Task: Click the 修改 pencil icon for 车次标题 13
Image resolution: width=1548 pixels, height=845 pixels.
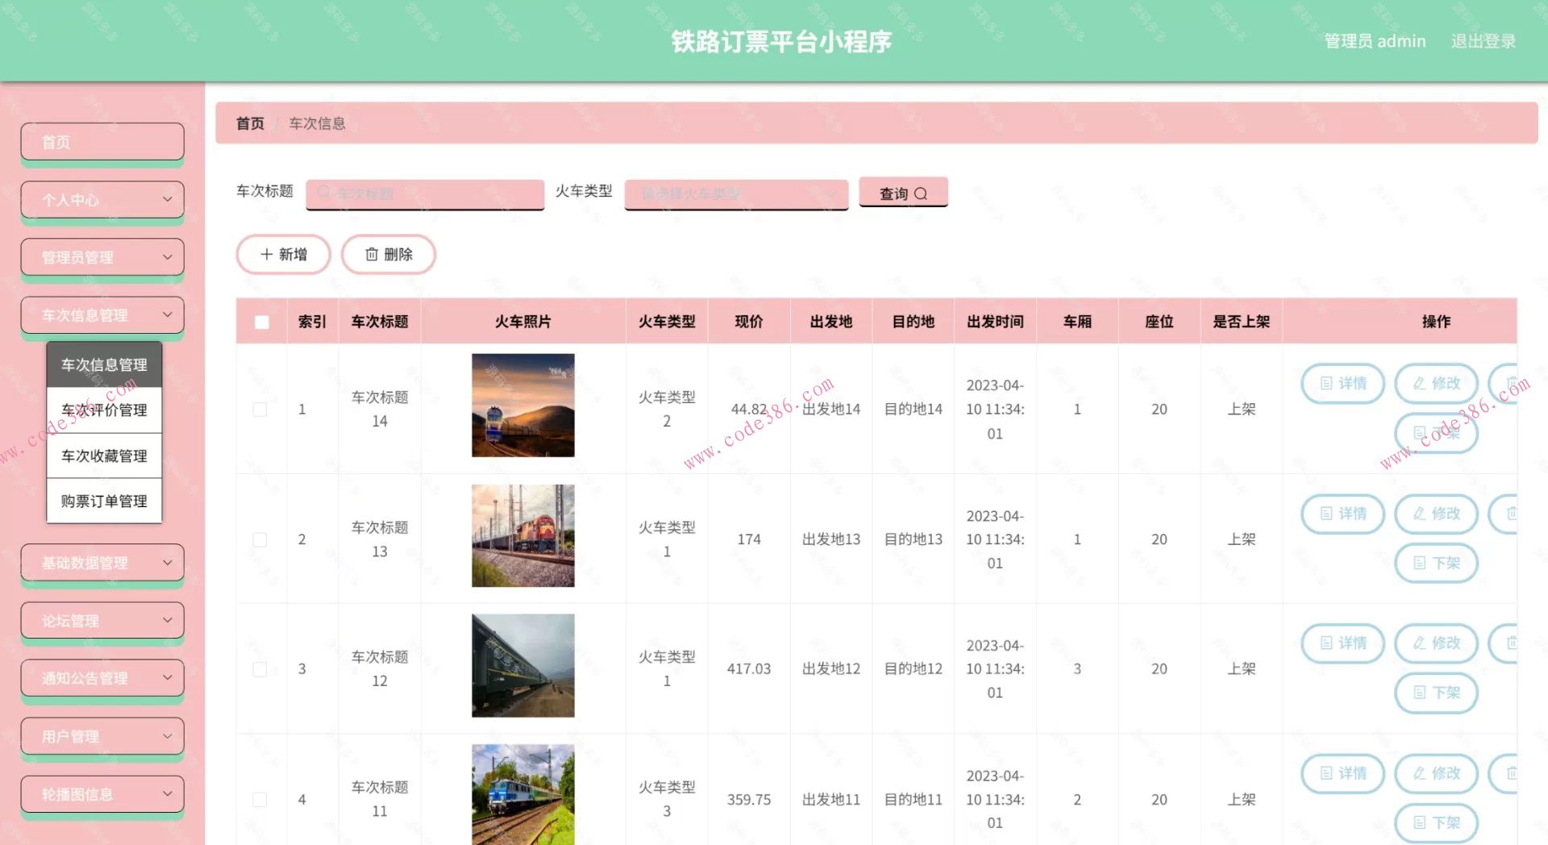Action: (x=1421, y=514)
